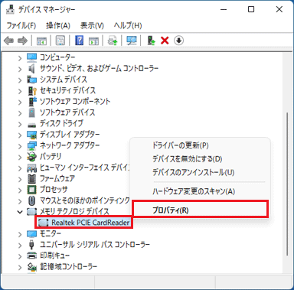Open the 操作(A) menu

(x=58, y=25)
